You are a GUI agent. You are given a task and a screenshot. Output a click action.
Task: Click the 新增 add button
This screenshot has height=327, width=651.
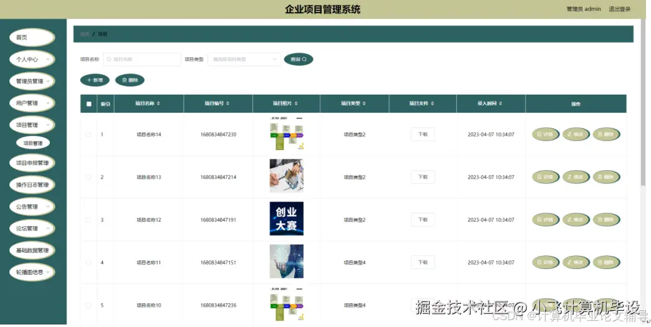pyautogui.click(x=95, y=80)
